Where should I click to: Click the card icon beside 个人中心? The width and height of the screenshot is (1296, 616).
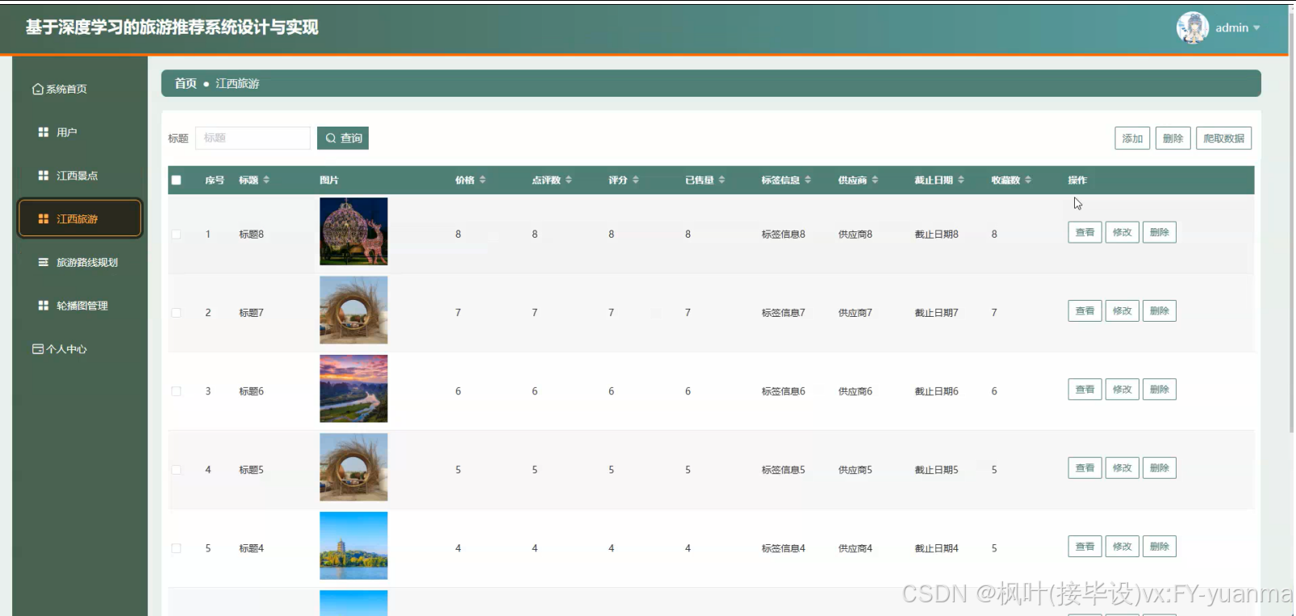coord(37,349)
